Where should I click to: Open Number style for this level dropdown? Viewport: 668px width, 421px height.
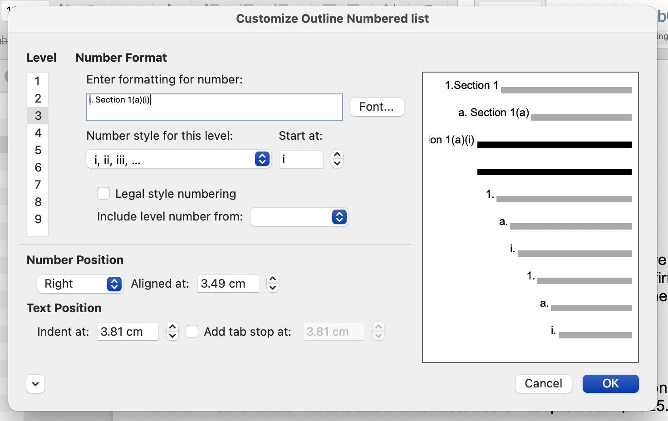pos(179,159)
